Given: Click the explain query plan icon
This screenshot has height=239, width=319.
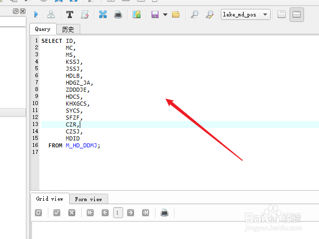Looking at the screenshot, I should pos(51,14).
